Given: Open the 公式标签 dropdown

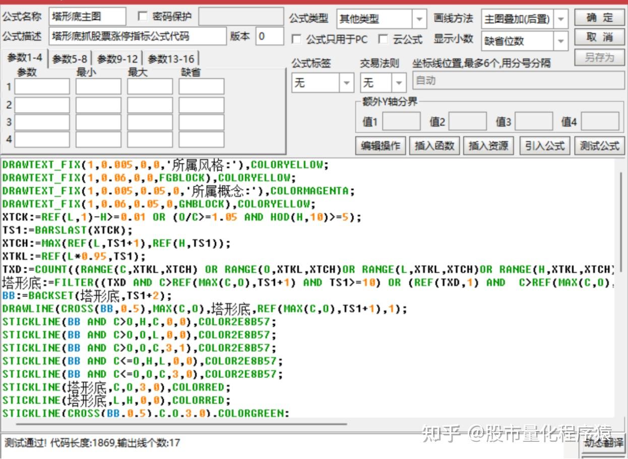Looking at the screenshot, I should pos(346,82).
